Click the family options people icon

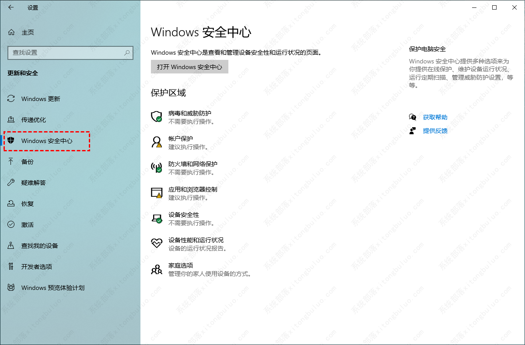point(157,269)
